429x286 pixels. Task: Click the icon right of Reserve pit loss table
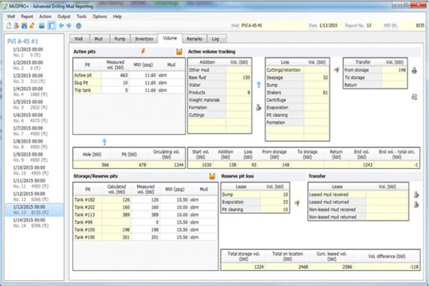(x=297, y=203)
